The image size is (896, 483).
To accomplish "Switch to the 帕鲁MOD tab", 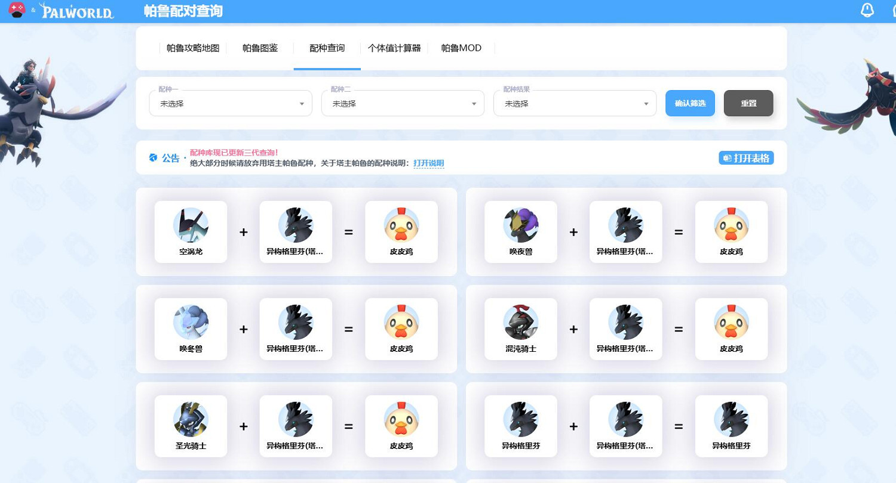I will pos(461,48).
